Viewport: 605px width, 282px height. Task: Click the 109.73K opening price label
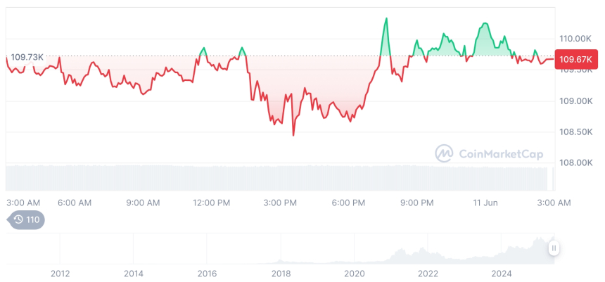pyautogui.click(x=27, y=56)
